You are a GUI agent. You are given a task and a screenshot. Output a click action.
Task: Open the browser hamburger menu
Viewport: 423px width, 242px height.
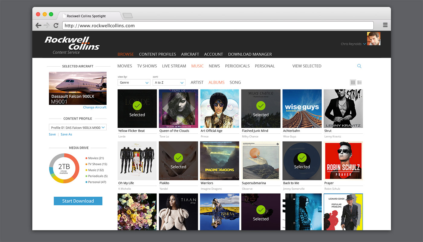coord(385,25)
